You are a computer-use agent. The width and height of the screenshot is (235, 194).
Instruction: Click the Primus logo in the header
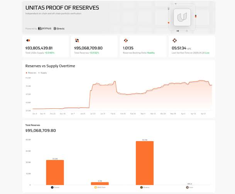click(45, 29)
